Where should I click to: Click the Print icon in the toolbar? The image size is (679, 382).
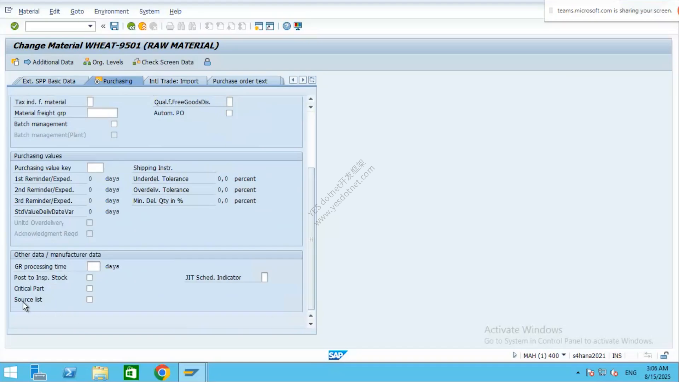click(170, 26)
